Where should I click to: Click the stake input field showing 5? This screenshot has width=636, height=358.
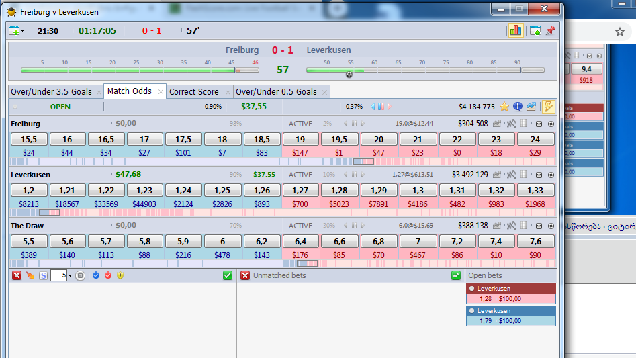pyautogui.click(x=59, y=275)
